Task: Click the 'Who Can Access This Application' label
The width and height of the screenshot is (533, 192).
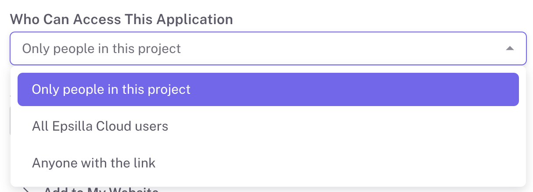Action: (122, 19)
